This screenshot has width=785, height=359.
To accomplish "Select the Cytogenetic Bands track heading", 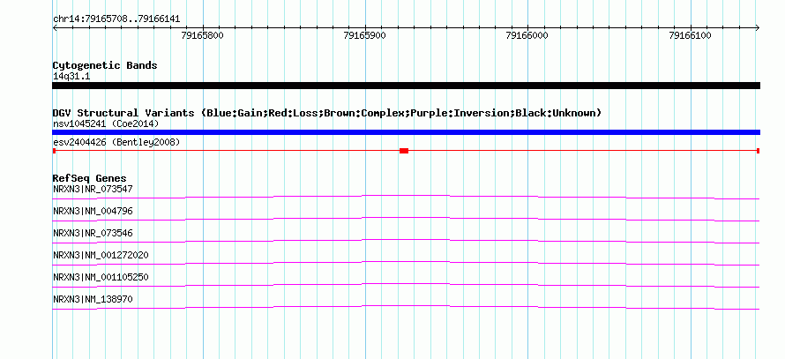I will point(105,65).
